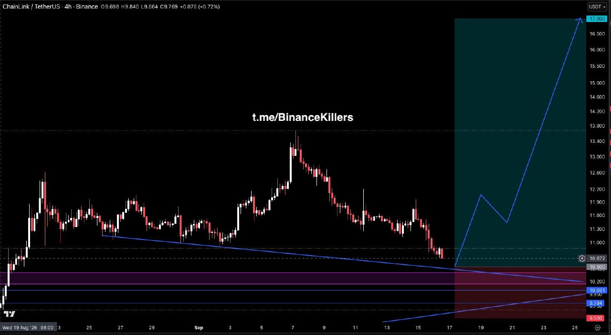Click the 29 date on the time axis
This screenshot has width=611, height=335.
click(x=152, y=328)
